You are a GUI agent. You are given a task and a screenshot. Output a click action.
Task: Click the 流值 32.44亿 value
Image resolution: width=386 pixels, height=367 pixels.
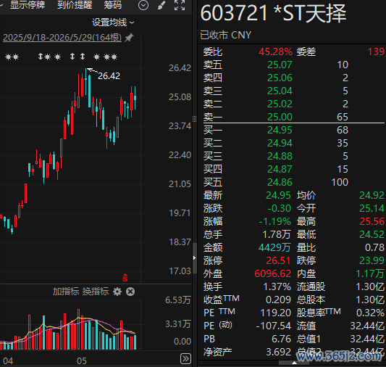click(x=367, y=326)
